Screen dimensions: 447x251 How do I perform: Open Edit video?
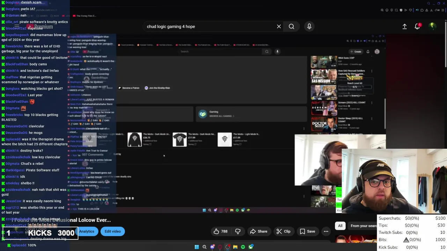click(112, 231)
